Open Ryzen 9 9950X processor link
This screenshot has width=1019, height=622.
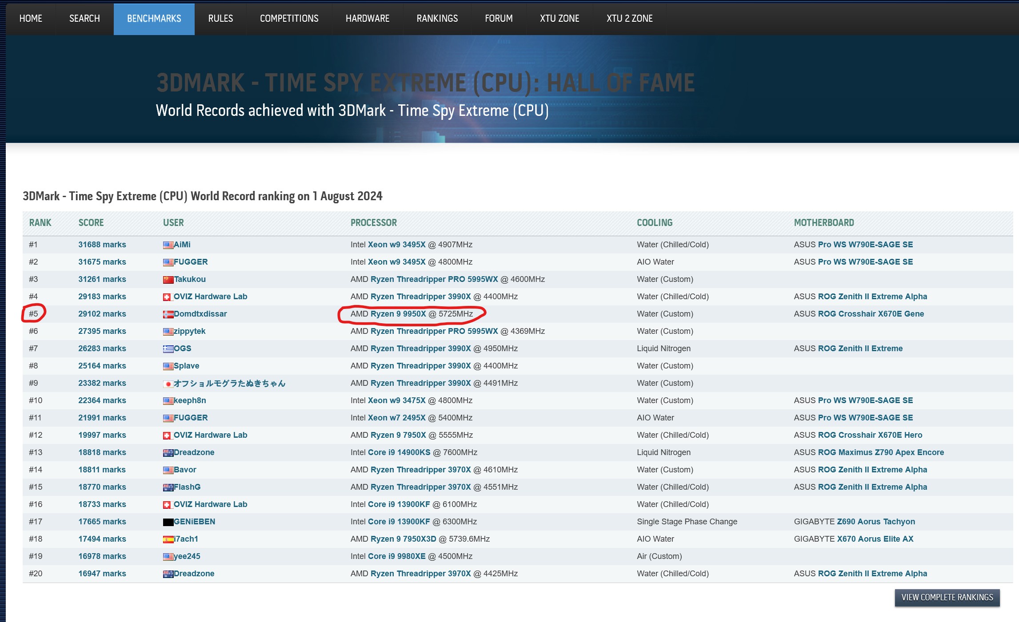tap(398, 314)
